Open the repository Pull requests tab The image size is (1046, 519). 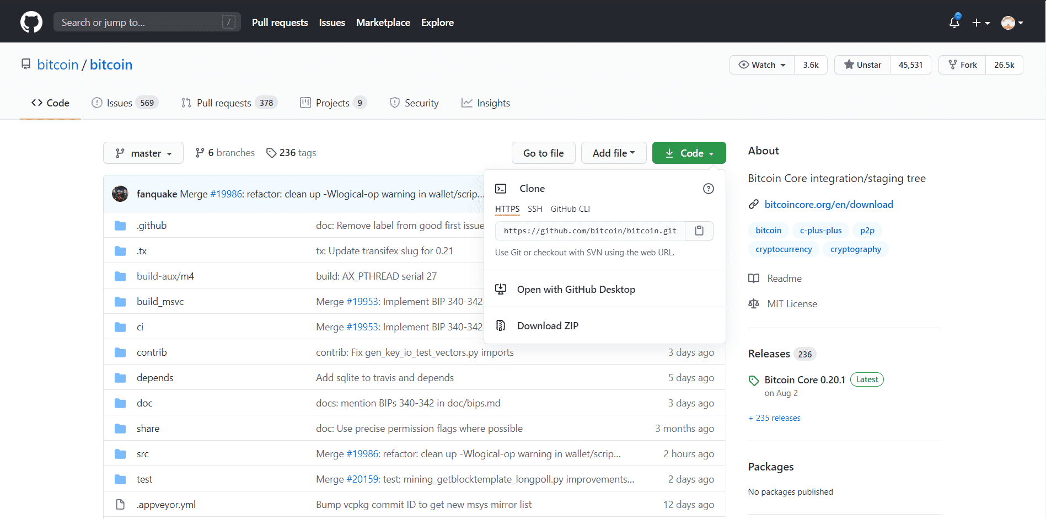229,103
